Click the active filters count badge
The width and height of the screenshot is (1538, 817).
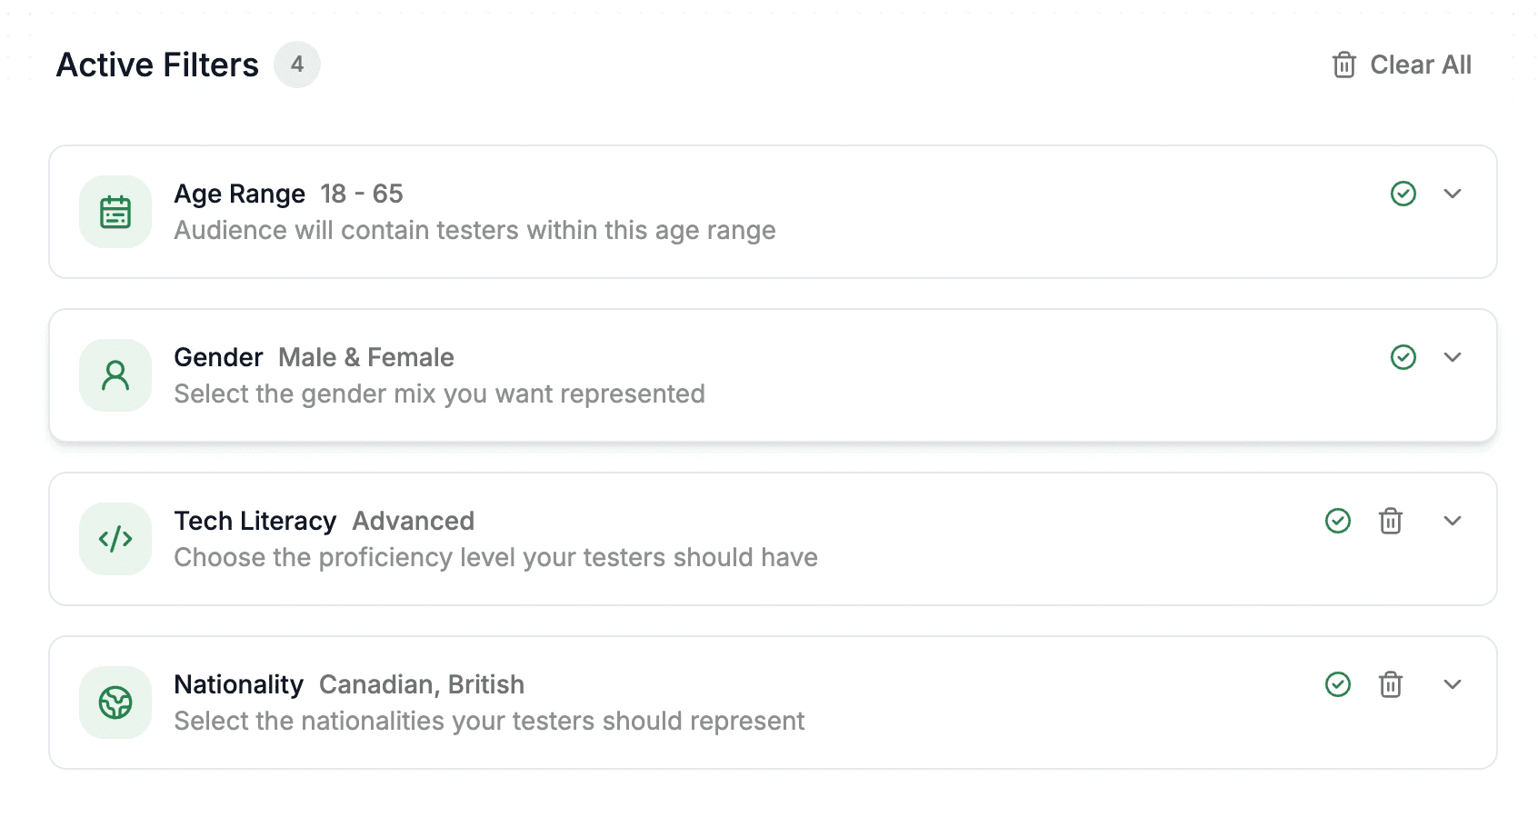297,65
